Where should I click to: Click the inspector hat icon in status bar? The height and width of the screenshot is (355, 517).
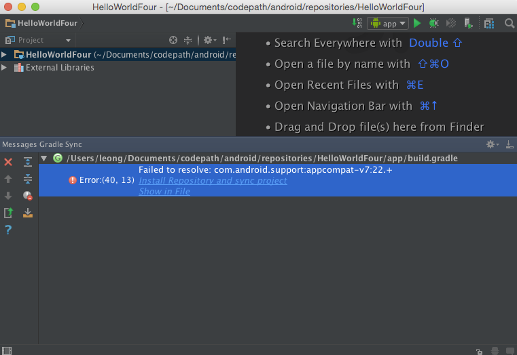(x=495, y=351)
